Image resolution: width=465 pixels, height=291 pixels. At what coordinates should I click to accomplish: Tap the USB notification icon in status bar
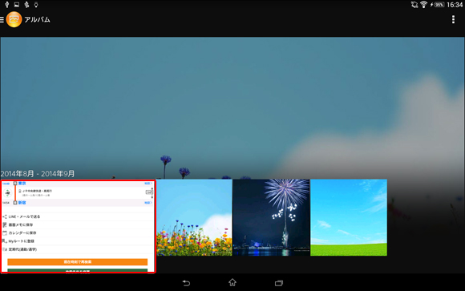point(7,5)
